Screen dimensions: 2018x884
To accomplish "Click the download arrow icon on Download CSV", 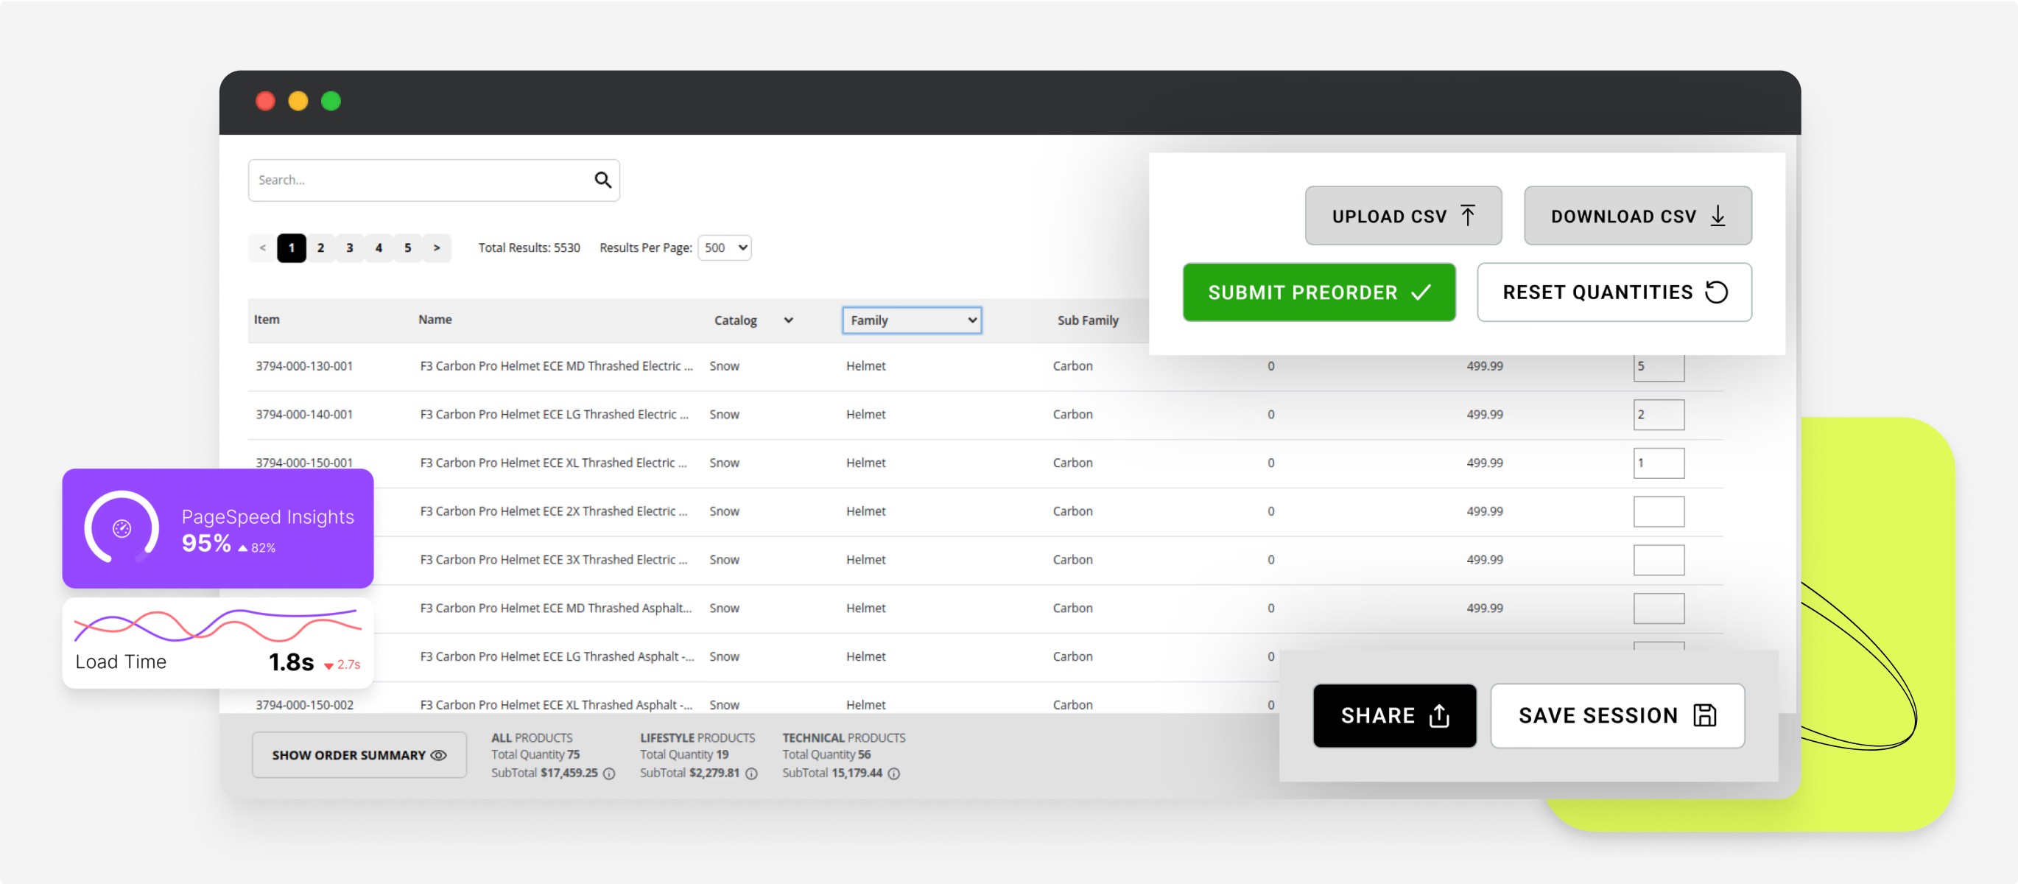I will coord(1718,217).
